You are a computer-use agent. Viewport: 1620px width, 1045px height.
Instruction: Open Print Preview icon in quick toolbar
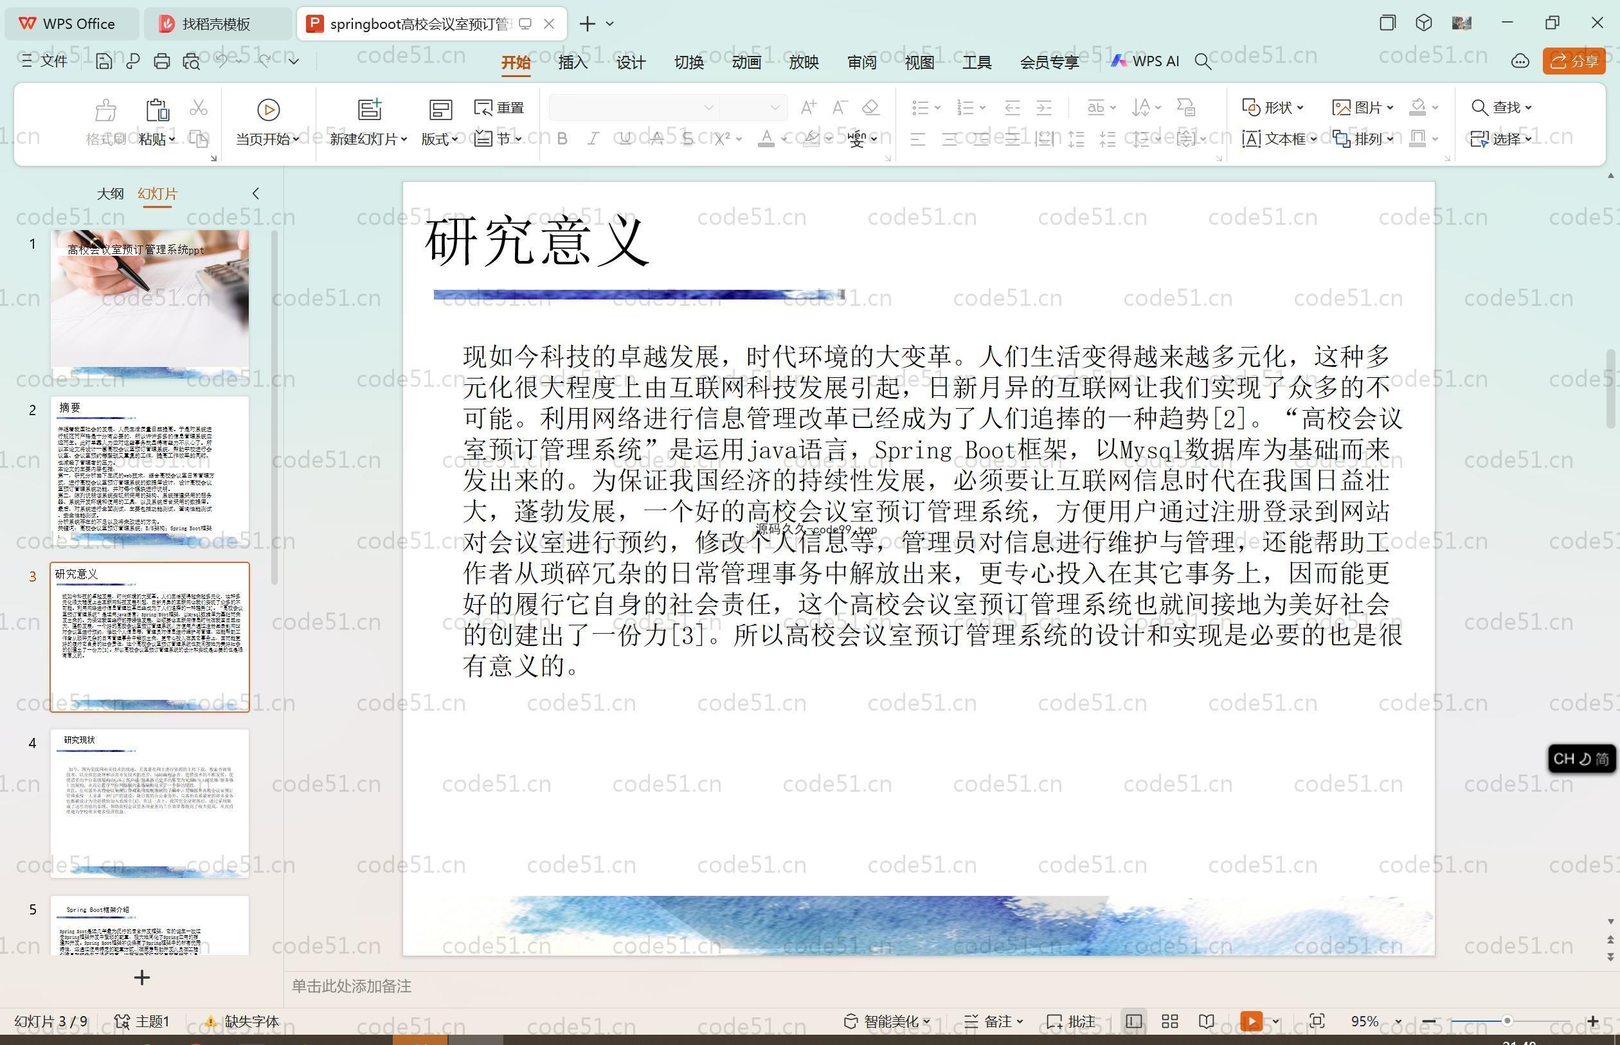(x=191, y=61)
